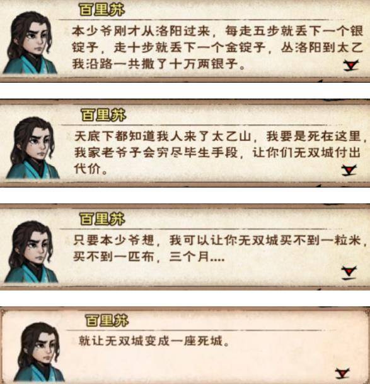Click the line 本少爷刚才从洛阳过来

pyautogui.click(x=141, y=31)
